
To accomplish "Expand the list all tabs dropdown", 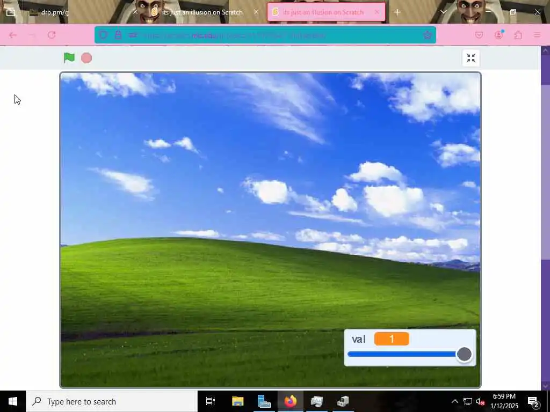I will 443,12.
